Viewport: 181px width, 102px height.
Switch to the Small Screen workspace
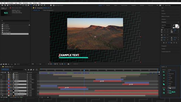coord(124,5)
